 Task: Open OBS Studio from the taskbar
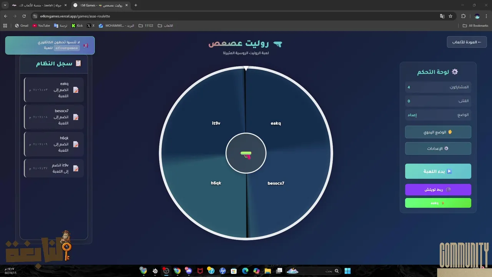pyautogui.click(x=166, y=271)
